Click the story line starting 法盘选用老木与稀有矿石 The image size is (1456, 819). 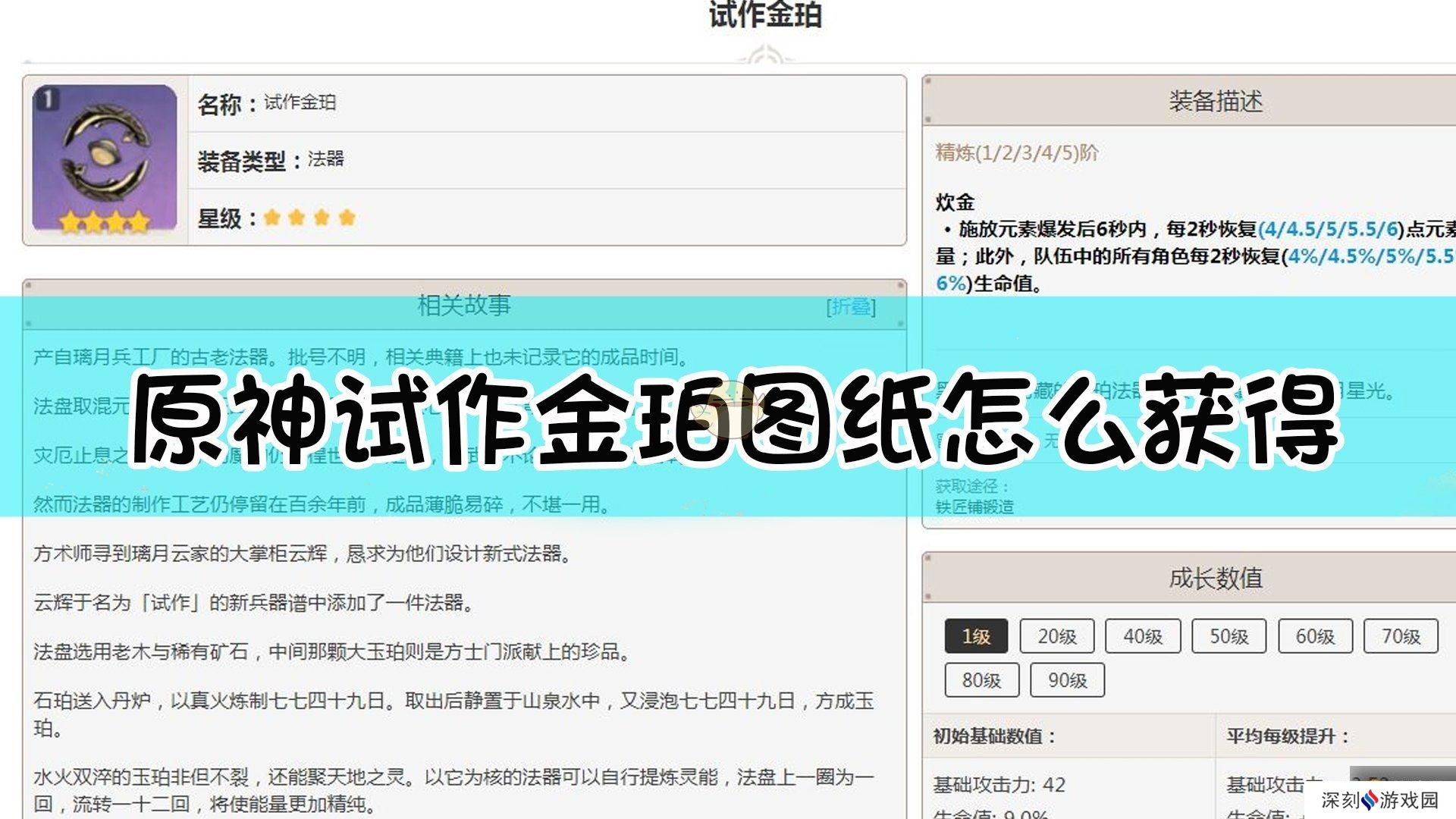(x=332, y=652)
